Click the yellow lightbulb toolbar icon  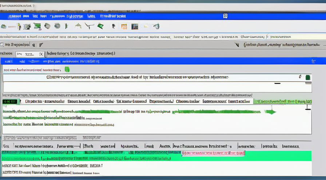[x=146, y=26]
